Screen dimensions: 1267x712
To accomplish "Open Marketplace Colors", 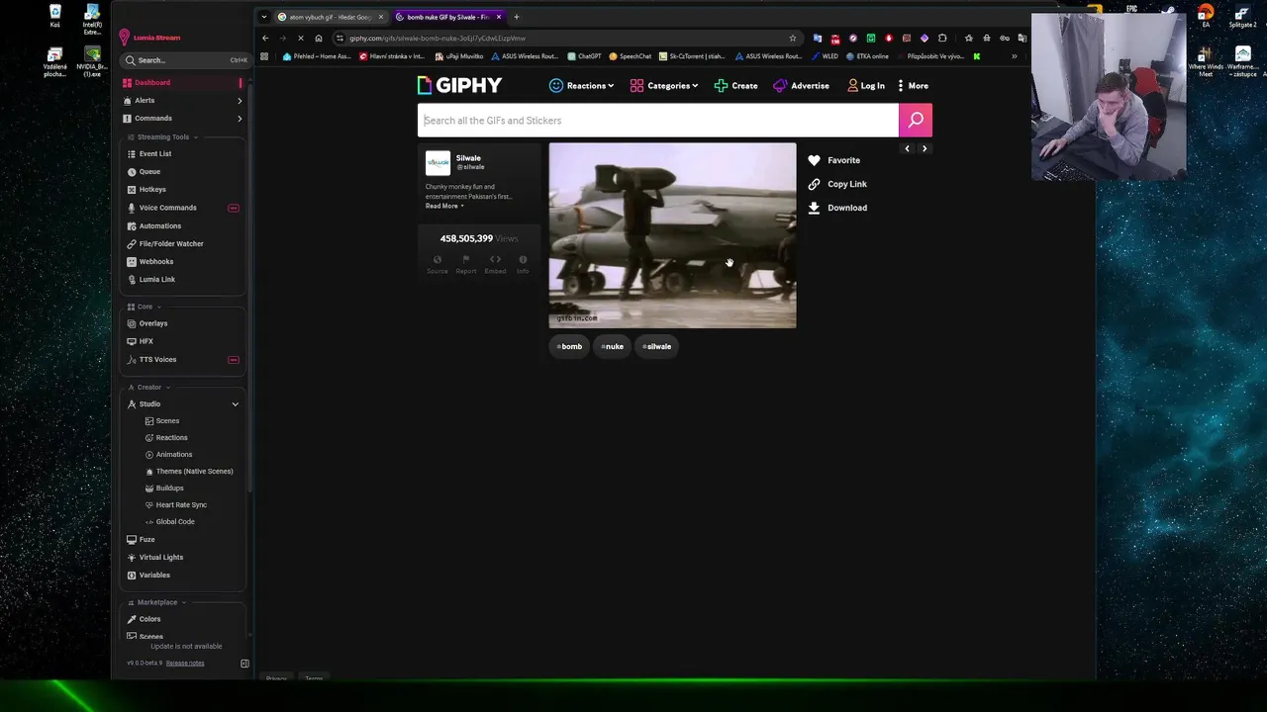I will coord(149,619).
